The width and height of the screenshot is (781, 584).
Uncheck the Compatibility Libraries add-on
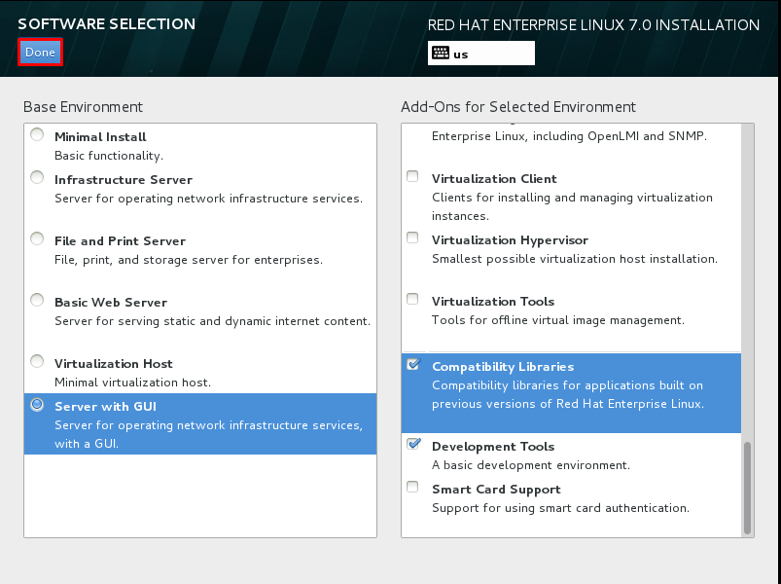[412, 364]
